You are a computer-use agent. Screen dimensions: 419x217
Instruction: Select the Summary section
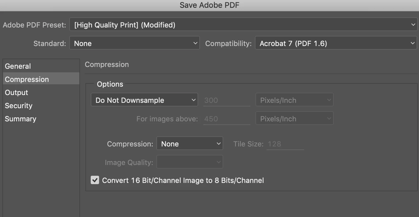point(21,119)
